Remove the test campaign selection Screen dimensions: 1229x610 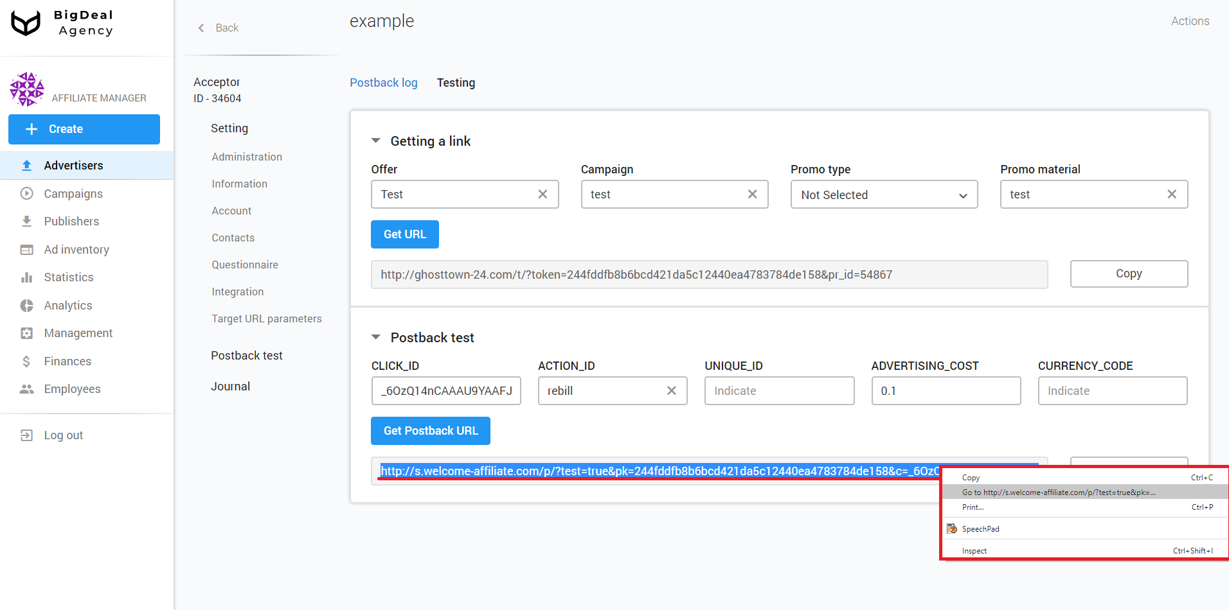[x=752, y=194]
